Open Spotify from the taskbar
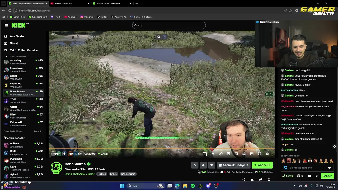Image resolution: width=338 pixels, height=190 pixels. (x=193, y=186)
